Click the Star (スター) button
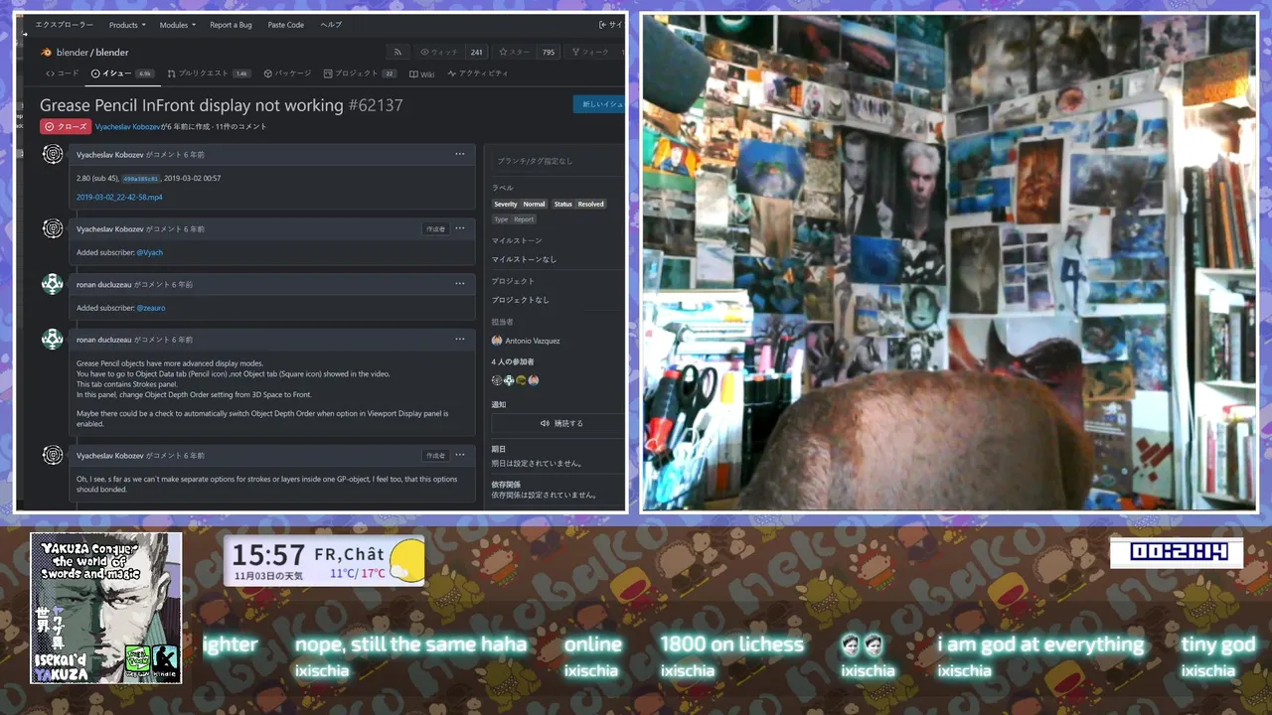Viewport: 1272px width, 715px height. click(516, 52)
